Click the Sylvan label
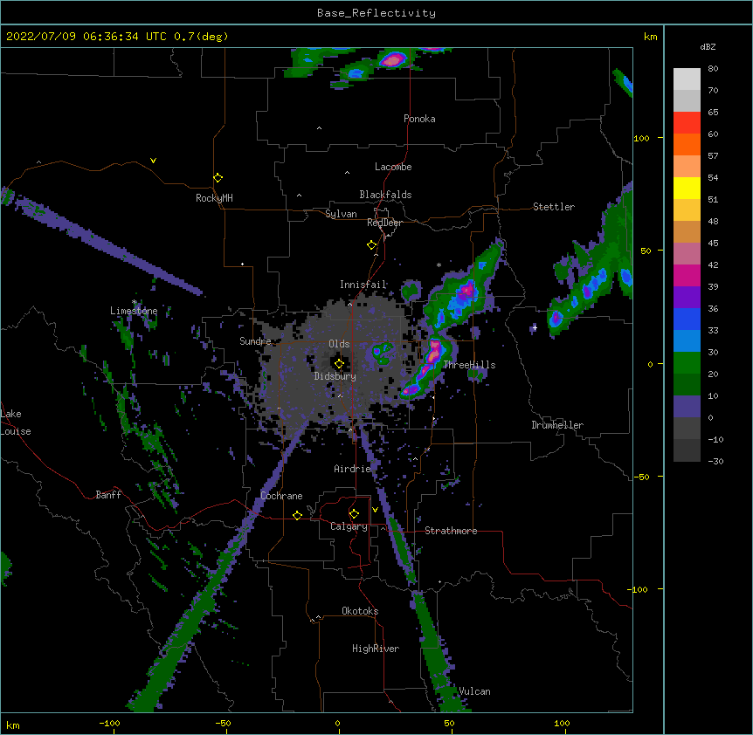Viewport: 753px width, 735px height. (341, 214)
